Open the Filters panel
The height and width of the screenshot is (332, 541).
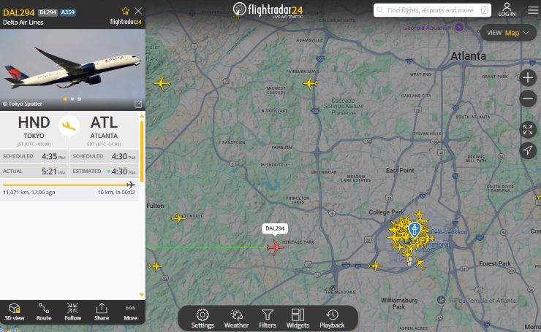tap(268, 319)
